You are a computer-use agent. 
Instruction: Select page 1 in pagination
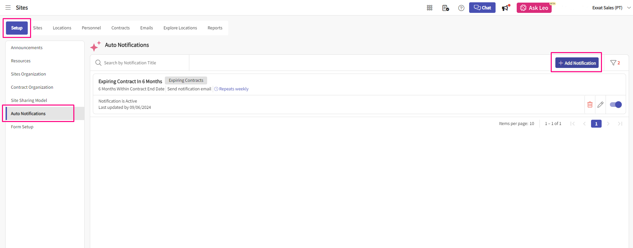(596, 124)
